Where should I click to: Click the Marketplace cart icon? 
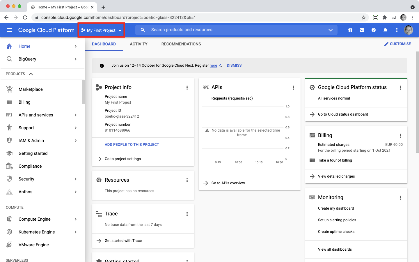click(x=9, y=89)
